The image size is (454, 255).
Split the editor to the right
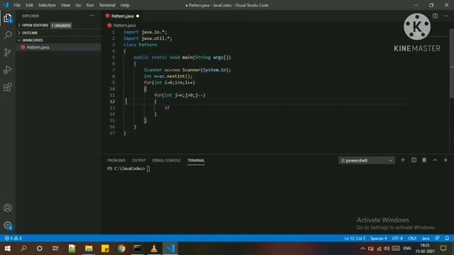435,16
